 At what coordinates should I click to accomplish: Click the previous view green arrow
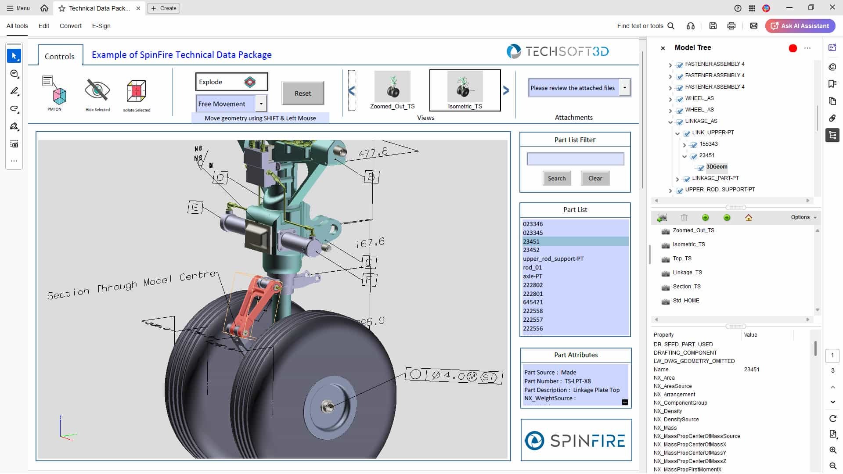pyautogui.click(x=706, y=218)
